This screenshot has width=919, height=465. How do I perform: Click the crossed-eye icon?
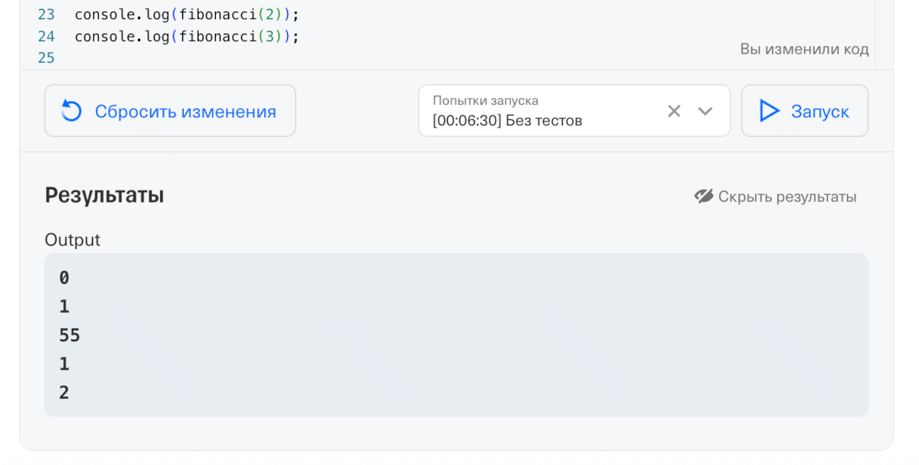click(x=704, y=197)
